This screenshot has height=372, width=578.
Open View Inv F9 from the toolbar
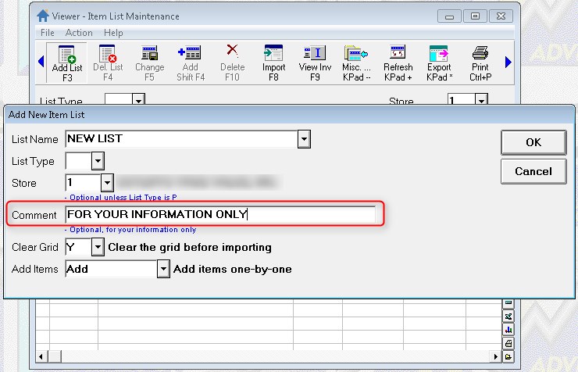pyautogui.click(x=315, y=62)
